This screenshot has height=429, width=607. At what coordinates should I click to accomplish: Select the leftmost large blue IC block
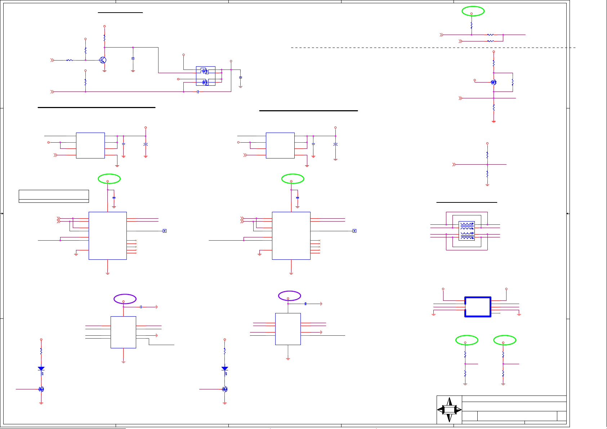[x=108, y=236]
